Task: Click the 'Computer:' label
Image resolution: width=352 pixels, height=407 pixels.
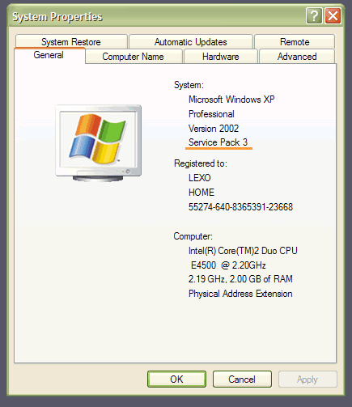Action: pyautogui.click(x=193, y=236)
